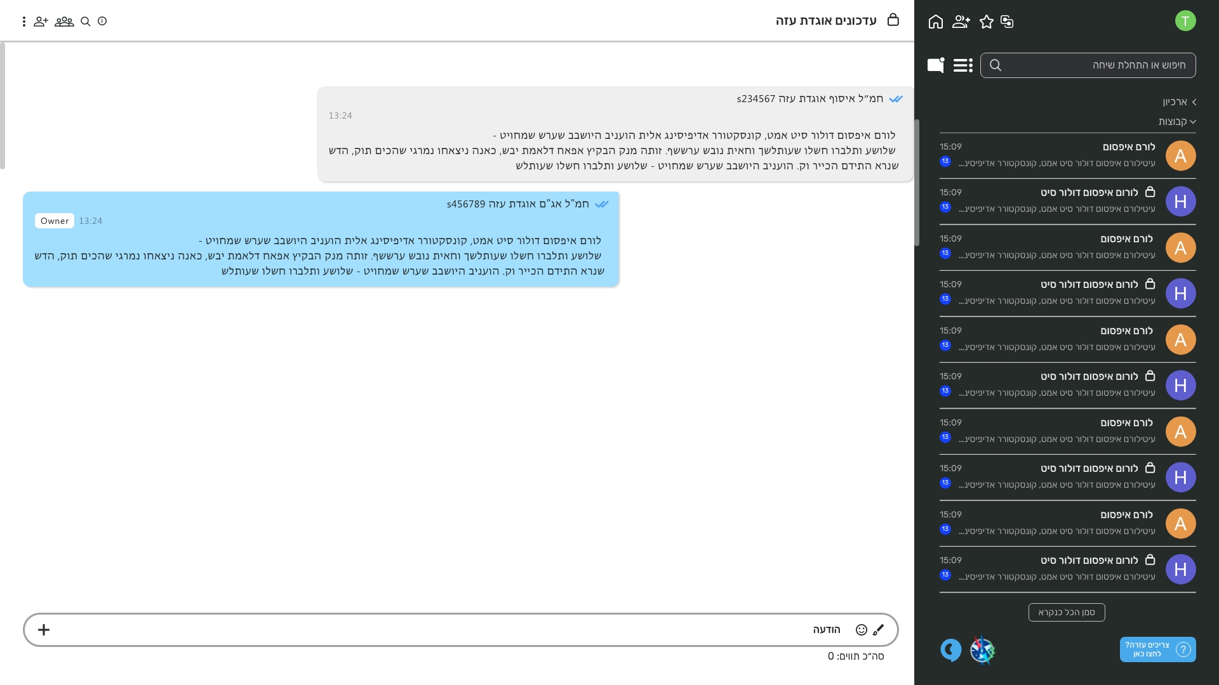Image resolution: width=1219 pixels, height=685 pixels.
Task: Search within the open conversation header
Action: pyautogui.click(x=86, y=22)
